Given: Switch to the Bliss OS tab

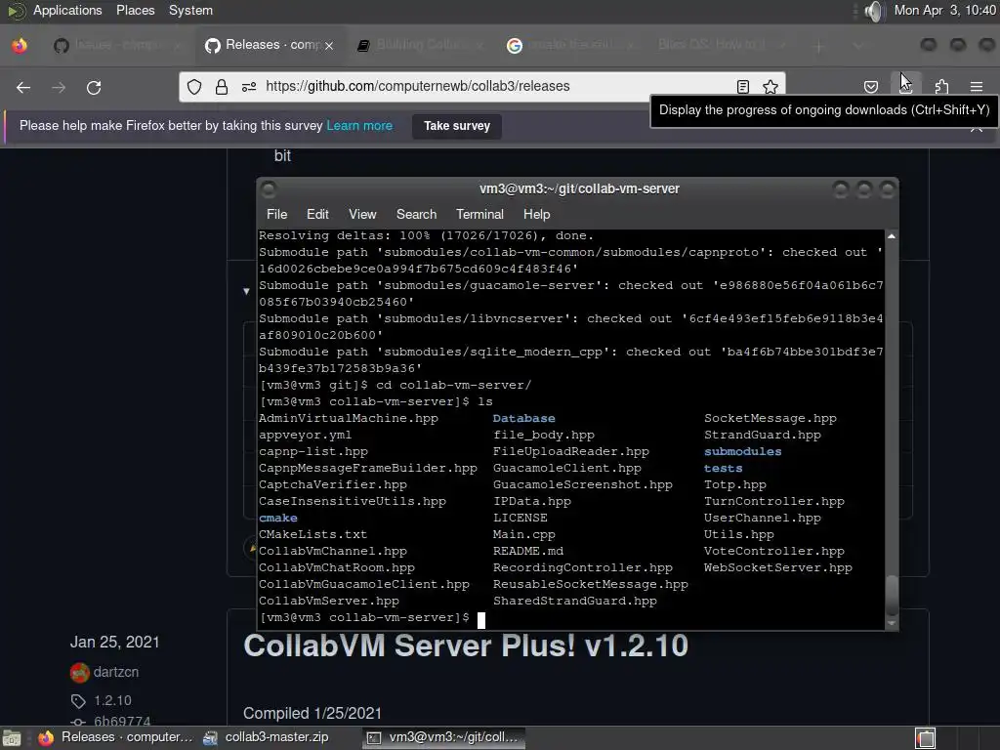Looking at the screenshot, I should pos(721,45).
